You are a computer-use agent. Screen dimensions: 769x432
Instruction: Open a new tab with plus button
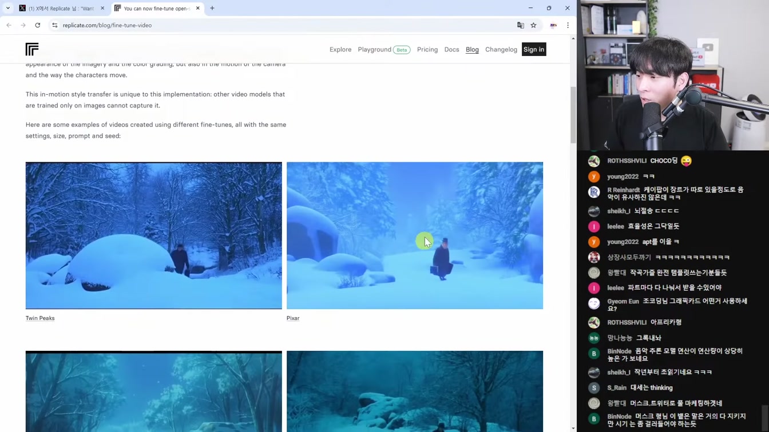tap(212, 8)
